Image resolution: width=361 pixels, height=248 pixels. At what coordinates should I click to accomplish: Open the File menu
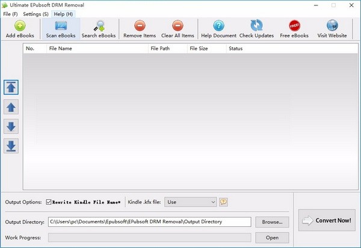10,14
